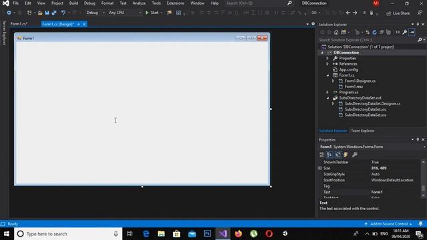
Task: Click the Undo arrow in the toolbar
Action: [x=63, y=13]
